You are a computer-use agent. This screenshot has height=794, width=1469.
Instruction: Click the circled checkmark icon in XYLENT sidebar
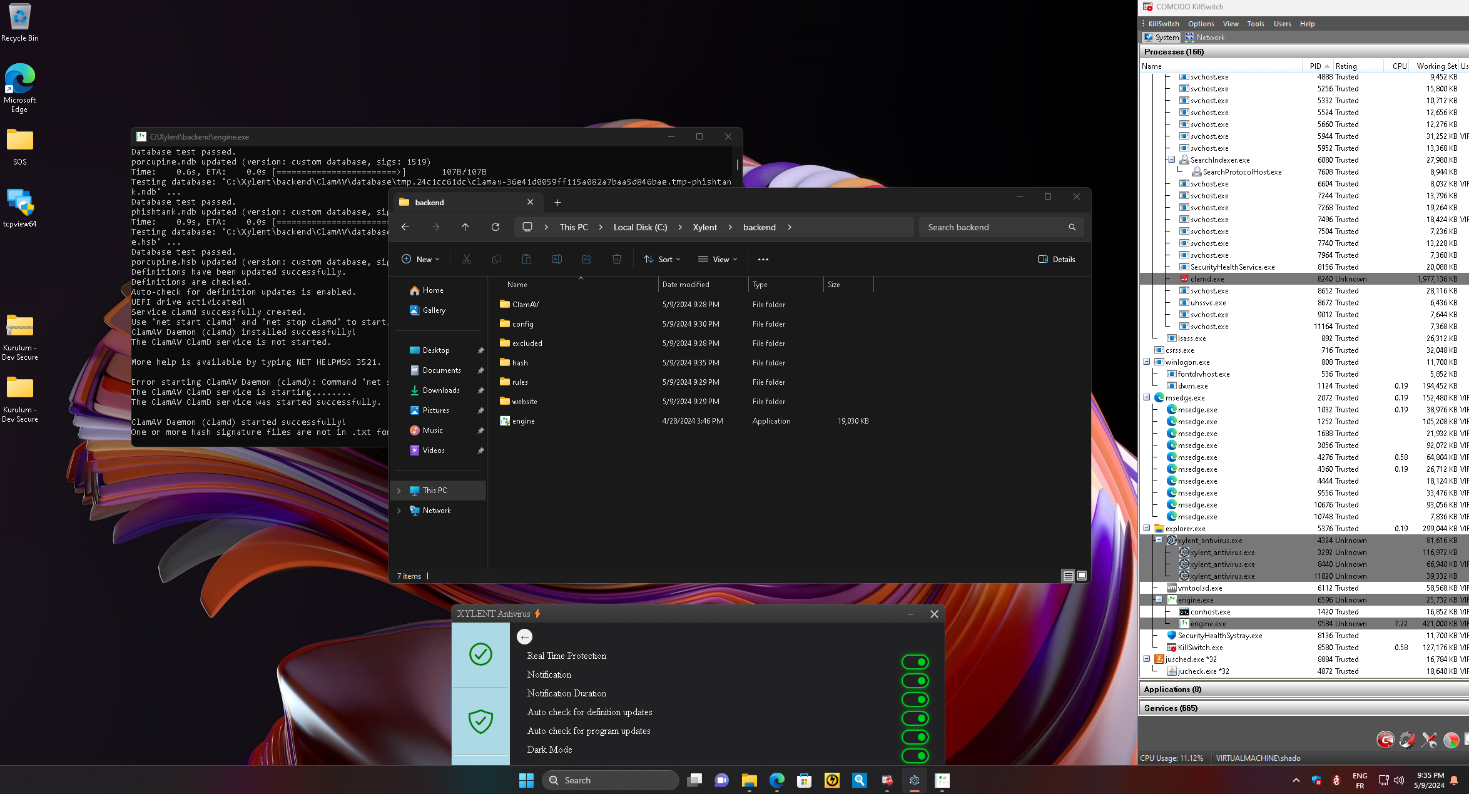[x=480, y=654]
